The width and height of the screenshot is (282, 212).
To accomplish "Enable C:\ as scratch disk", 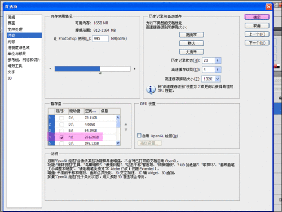I will [61, 118].
